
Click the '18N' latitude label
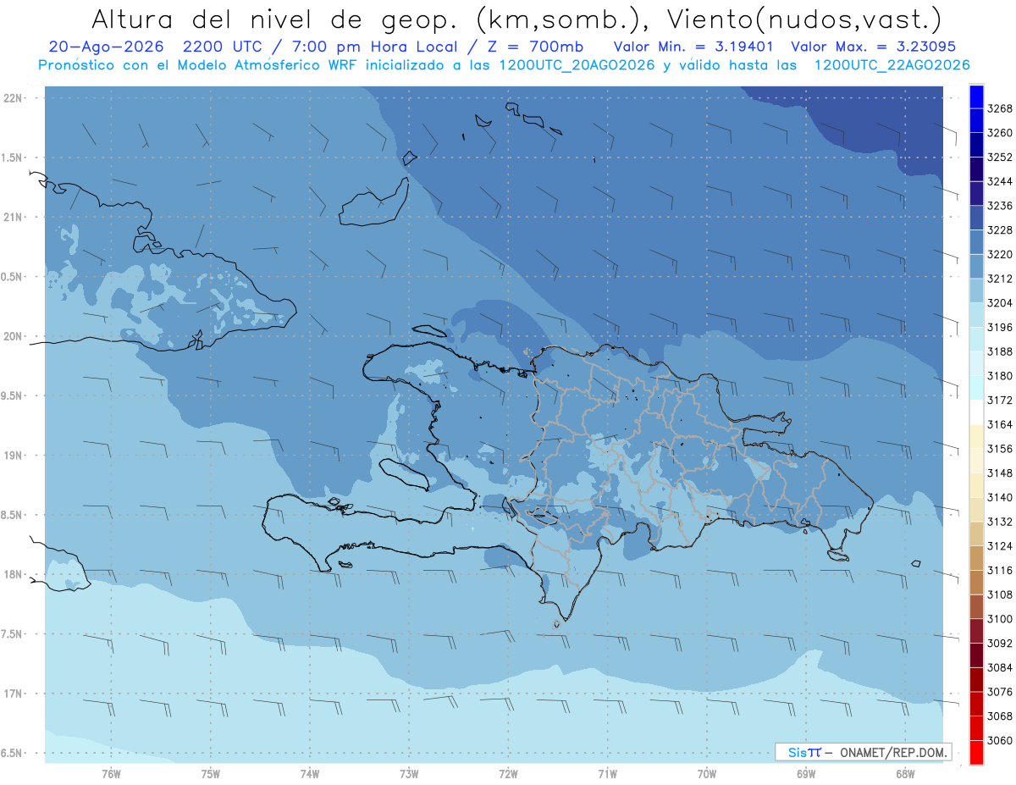pyautogui.click(x=14, y=574)
